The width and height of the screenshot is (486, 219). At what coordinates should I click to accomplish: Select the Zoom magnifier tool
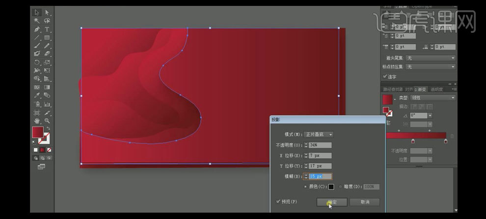pyautogui.click(x=47, y=121)
